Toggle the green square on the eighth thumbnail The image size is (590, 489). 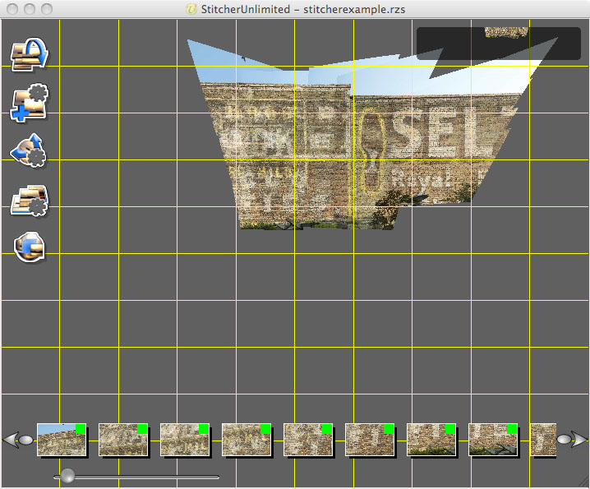[512, 429]
